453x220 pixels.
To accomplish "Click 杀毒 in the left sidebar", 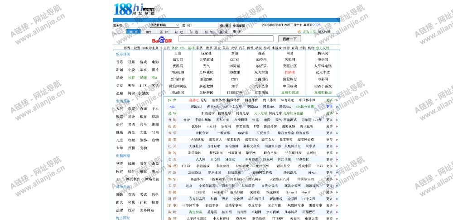I will (x=155, y=164).
